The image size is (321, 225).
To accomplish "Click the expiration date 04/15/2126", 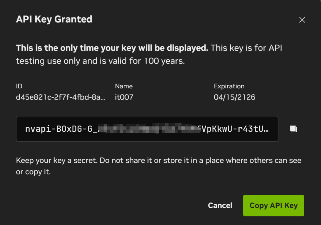I will [x=235, y=97].
